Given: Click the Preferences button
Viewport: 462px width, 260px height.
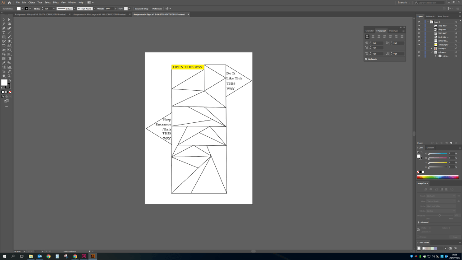Looking at the screenshot, I should click(157, 9).
